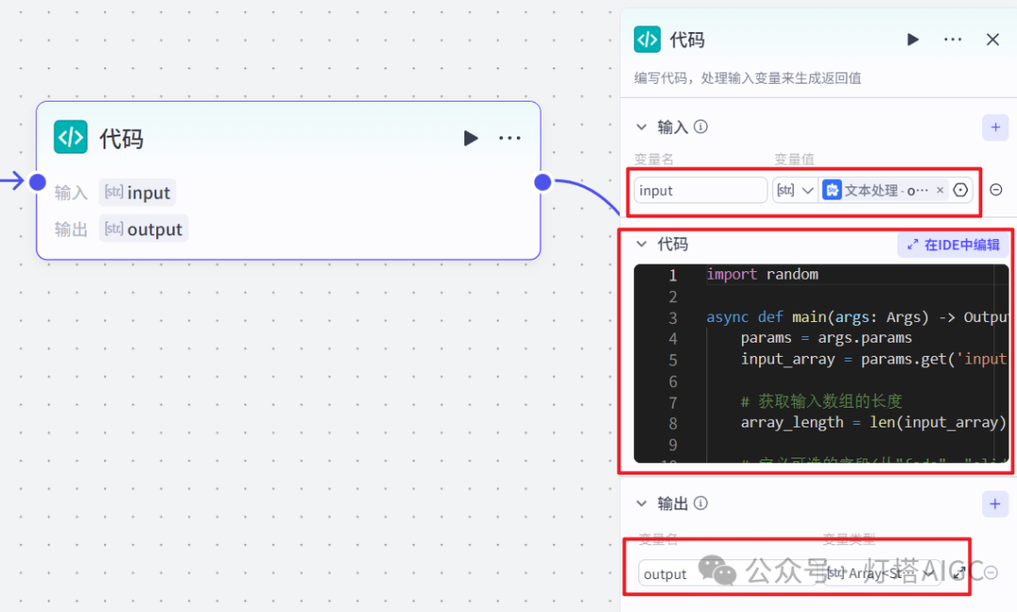Remove the 文本处理 reference with the x
This screenshot has height=612, width=1017.
940,190
